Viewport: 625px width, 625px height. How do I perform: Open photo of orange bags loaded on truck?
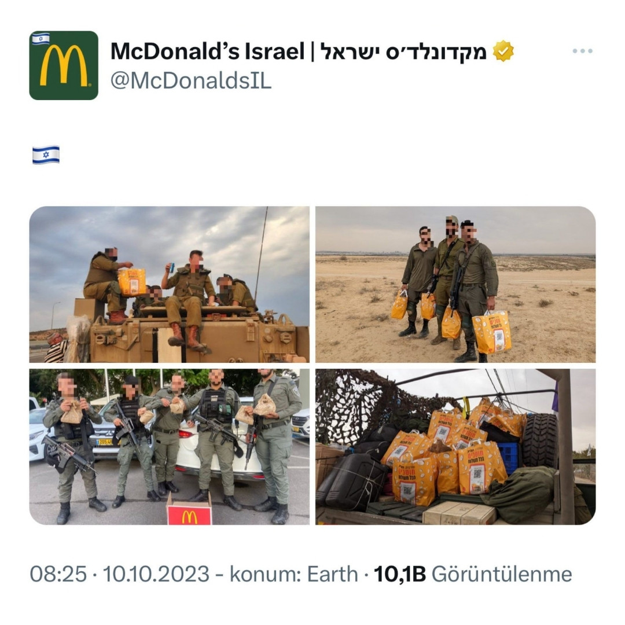pos(455,446)
